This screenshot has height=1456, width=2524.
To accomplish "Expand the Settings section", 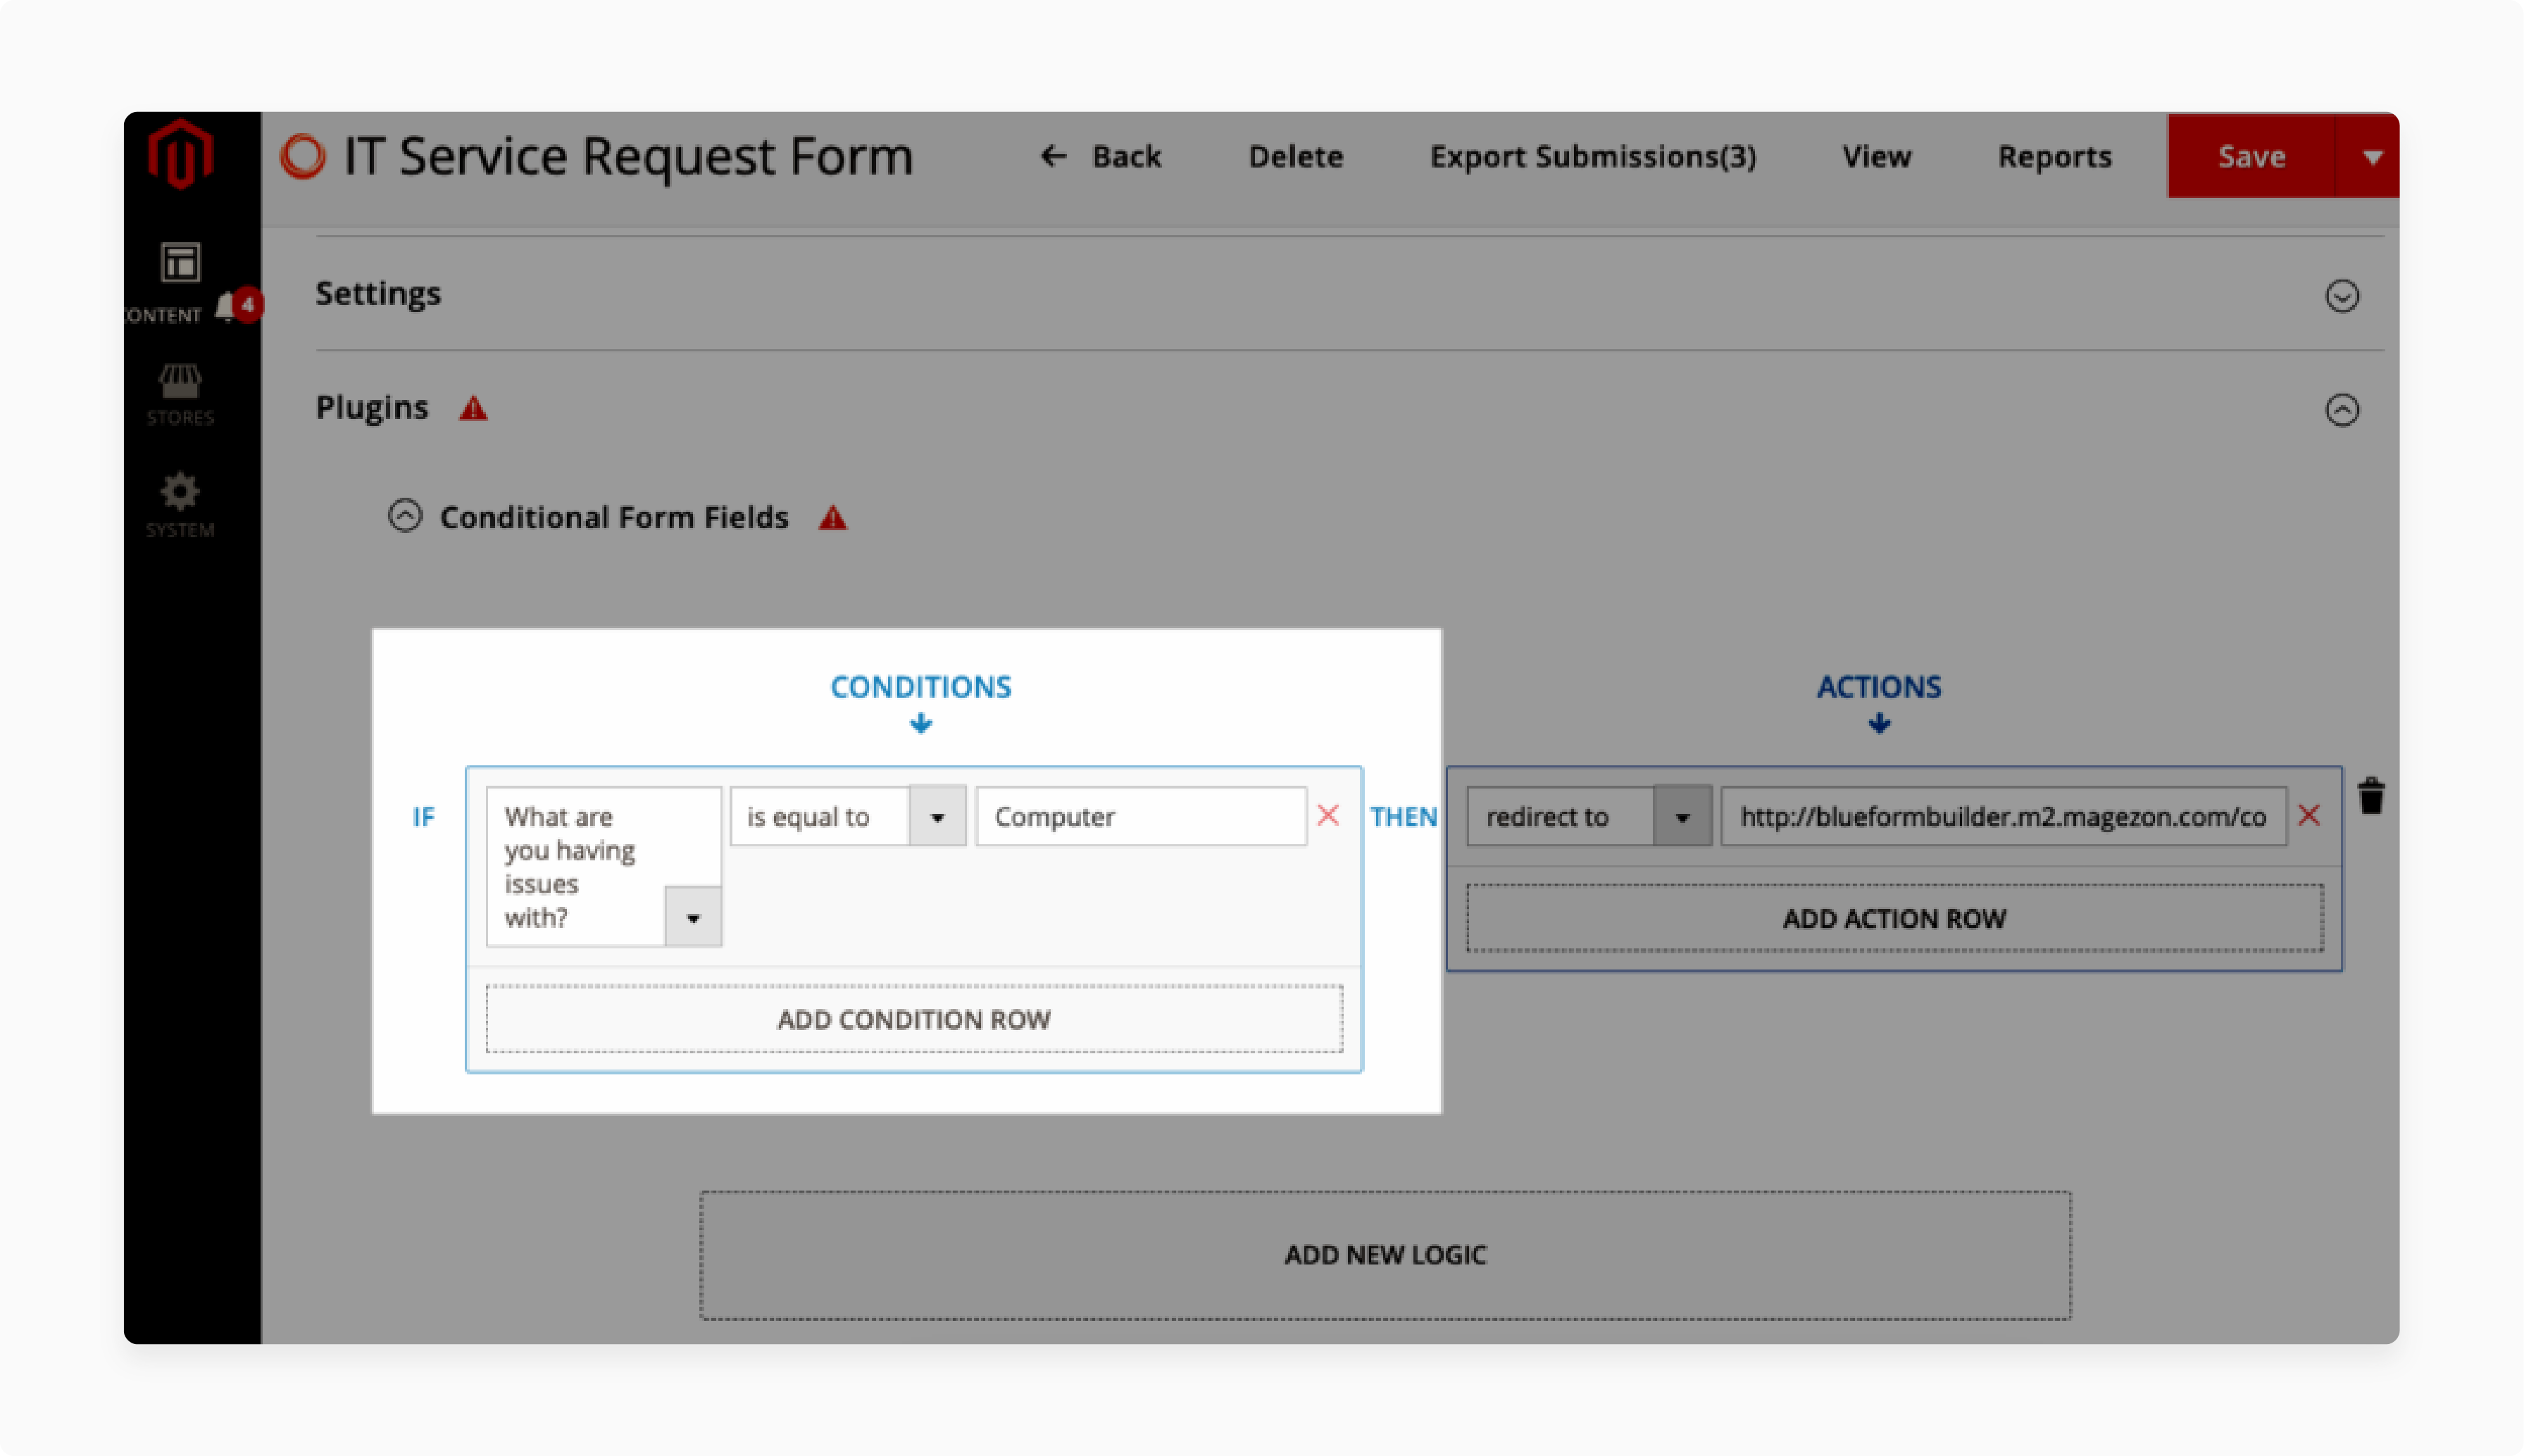I will [2342, 296].
